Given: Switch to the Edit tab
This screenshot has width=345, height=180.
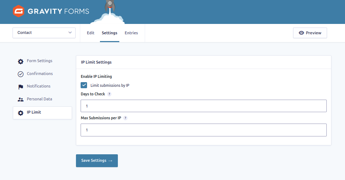Looking at the screenshot, I should pyautogui.click(x=90, y=33).
